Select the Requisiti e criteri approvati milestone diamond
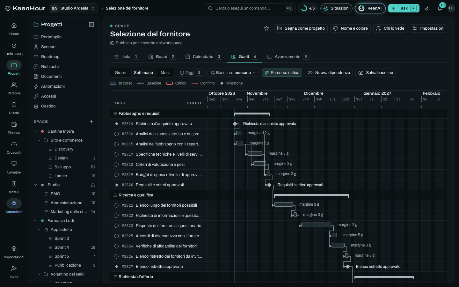Image resolution: width=459 pixels, height=287 pixels. pyautogui.click(x=269, y=185)
